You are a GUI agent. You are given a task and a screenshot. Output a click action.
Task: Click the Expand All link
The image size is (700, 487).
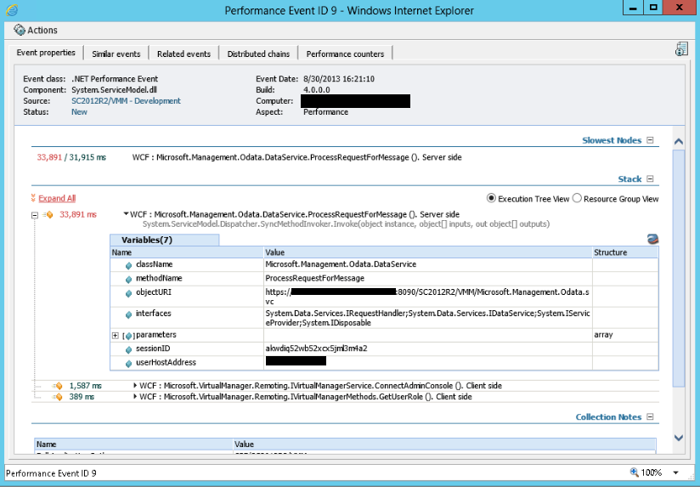[57, 198]
